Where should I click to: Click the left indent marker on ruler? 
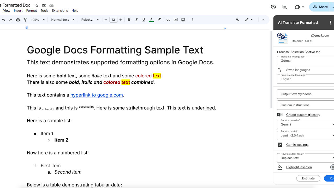[27, 28]
